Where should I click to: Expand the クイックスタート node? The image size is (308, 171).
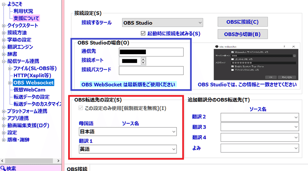pos(3,25)
